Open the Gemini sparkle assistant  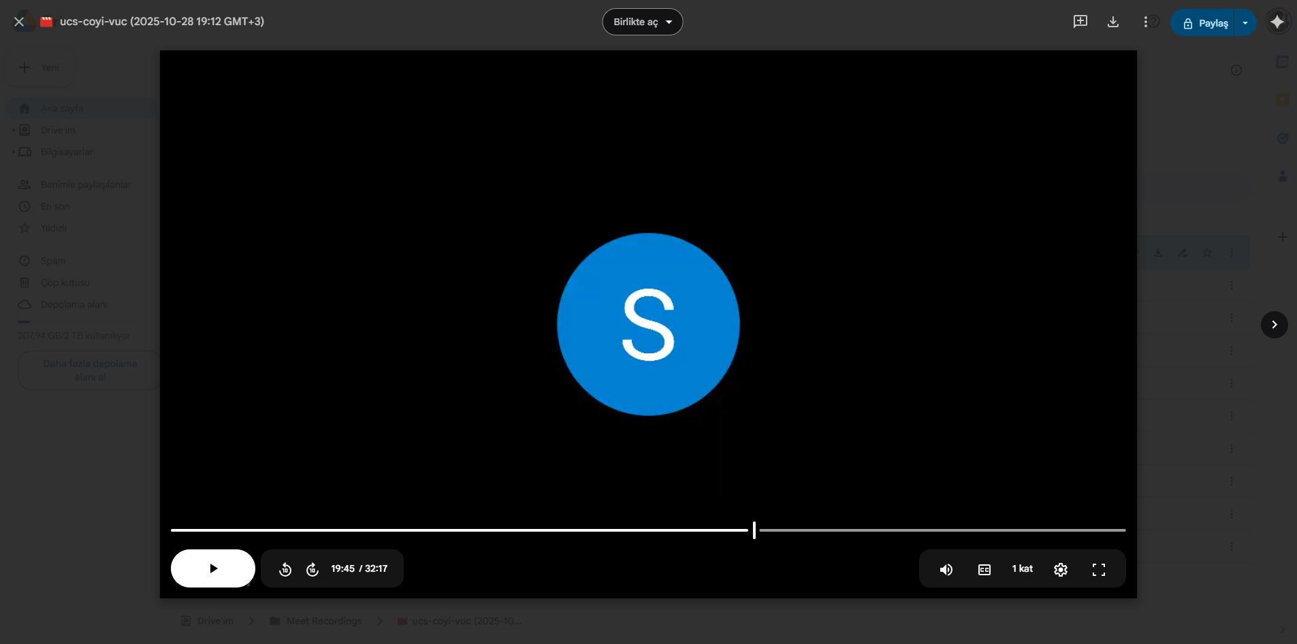1277,22
